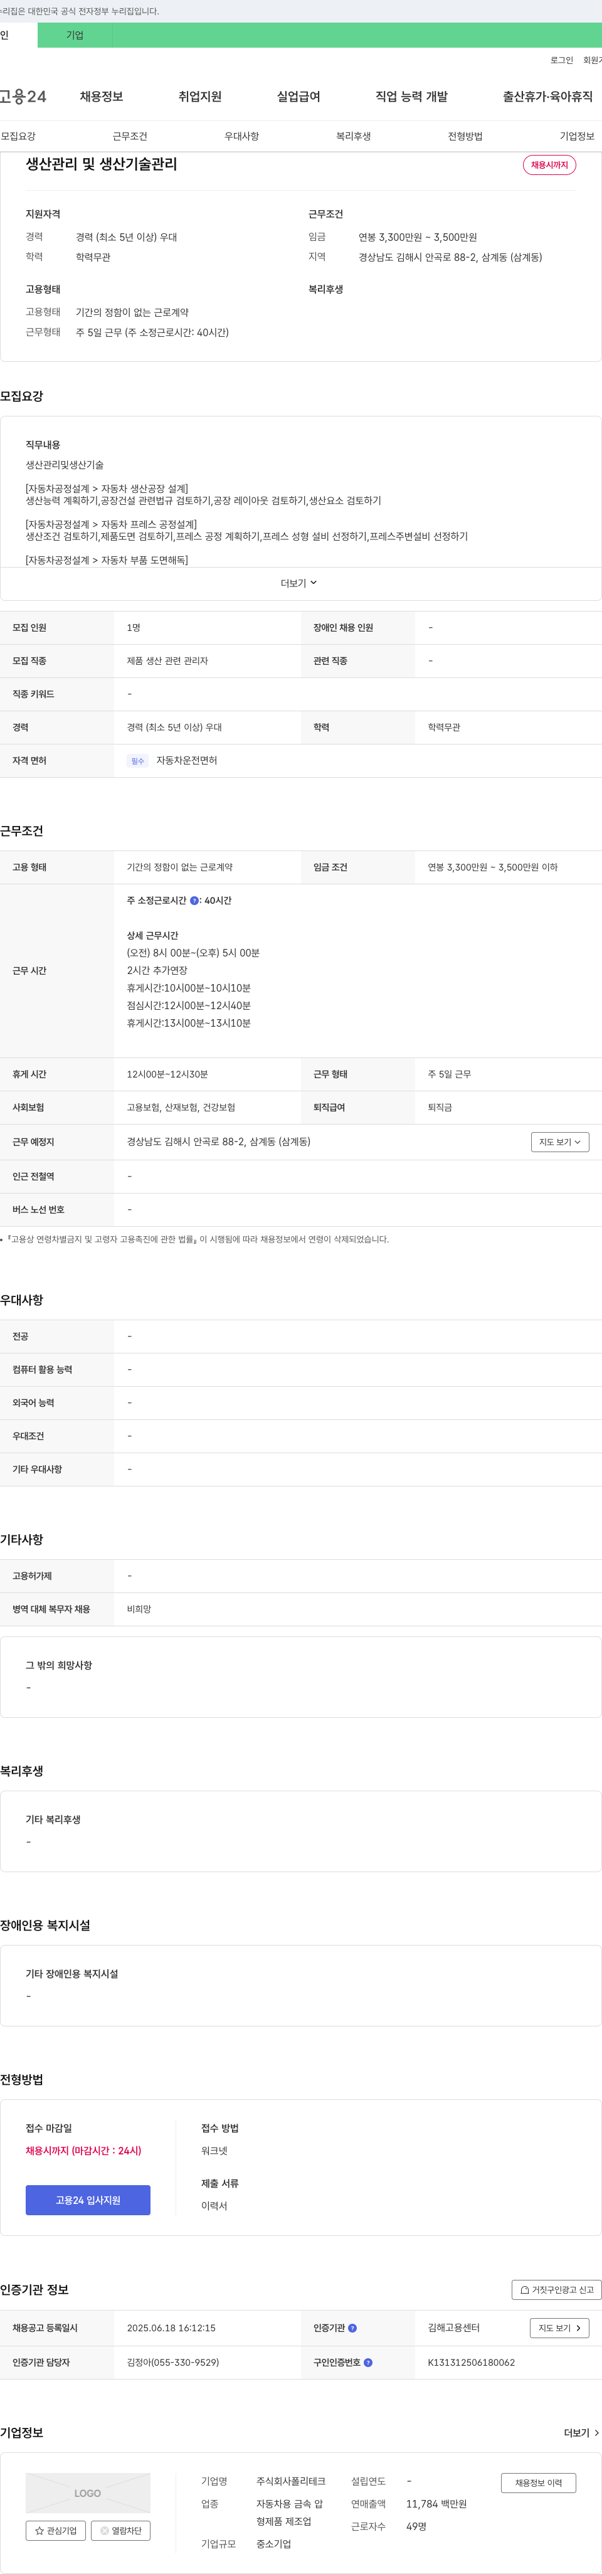Expand 더보기 under 직무내용

298,583
